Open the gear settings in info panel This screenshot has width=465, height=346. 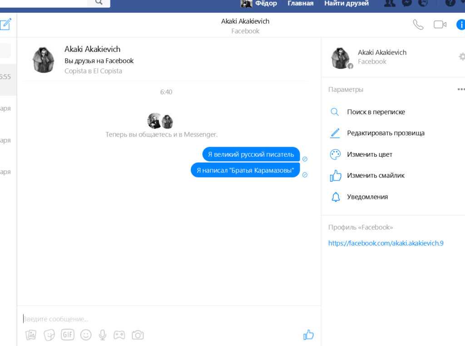[462, 57]
